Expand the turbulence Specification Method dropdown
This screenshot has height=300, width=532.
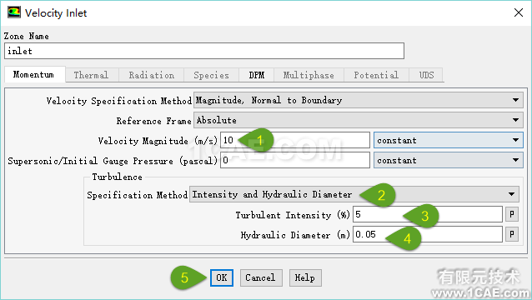[354, 194]
